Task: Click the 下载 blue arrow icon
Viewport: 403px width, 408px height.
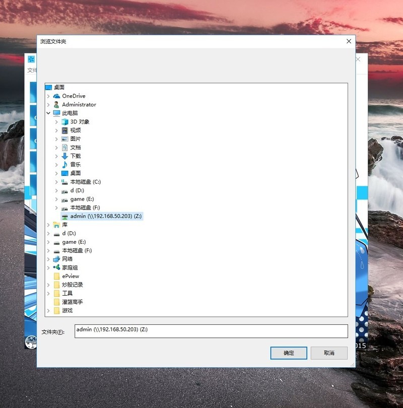Action: pos(65,156)
